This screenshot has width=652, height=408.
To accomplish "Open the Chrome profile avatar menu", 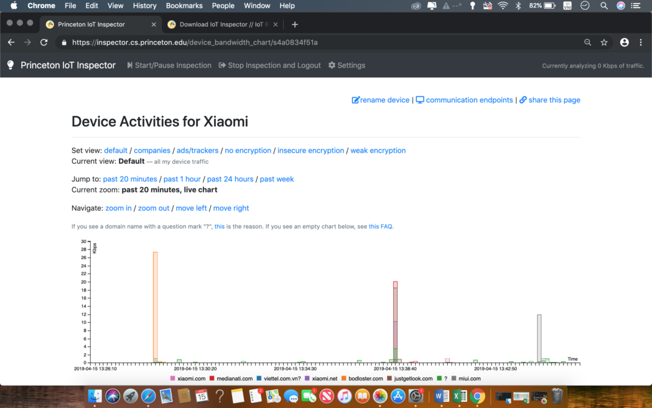I will click(x=624, y=42).
